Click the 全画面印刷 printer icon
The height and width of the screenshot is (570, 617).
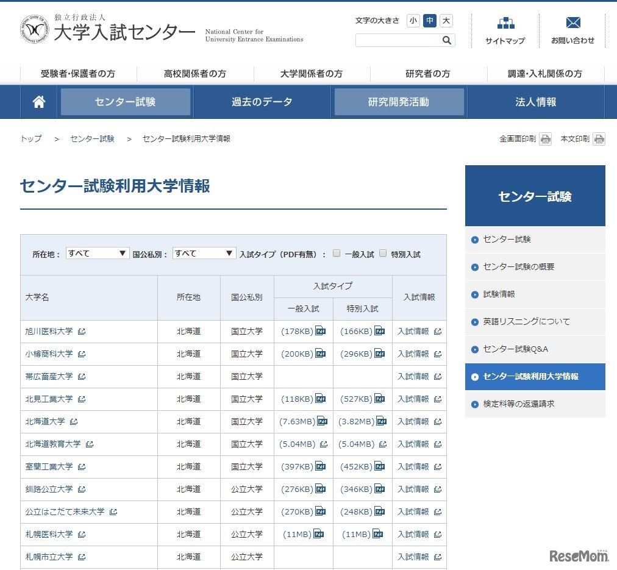point(544,139)
